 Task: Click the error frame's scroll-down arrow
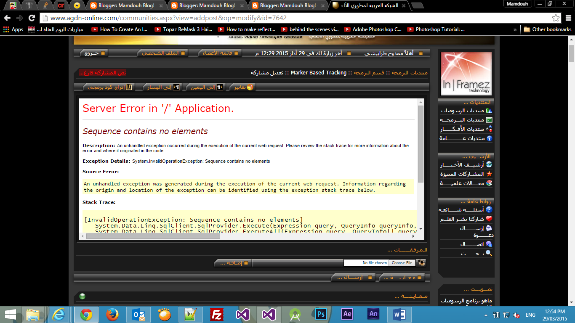[421, 229]
